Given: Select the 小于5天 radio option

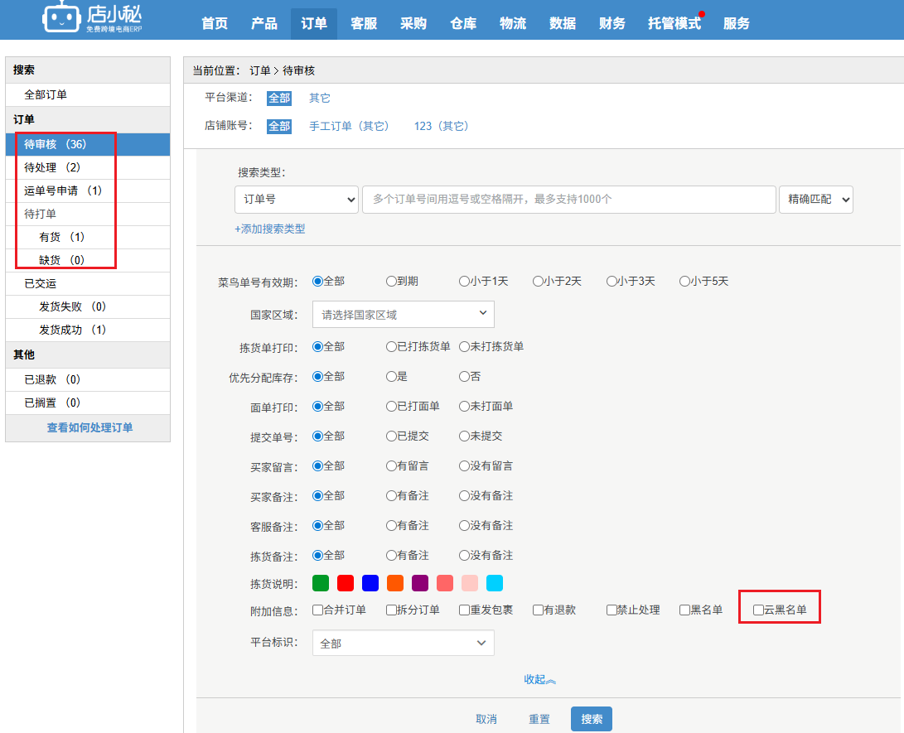Looking at the screenshot, I should pos(685,282).
